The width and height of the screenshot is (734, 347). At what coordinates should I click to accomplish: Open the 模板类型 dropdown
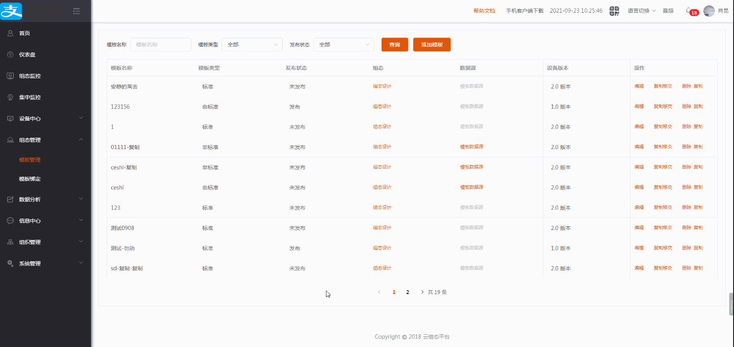click(252, 44)
